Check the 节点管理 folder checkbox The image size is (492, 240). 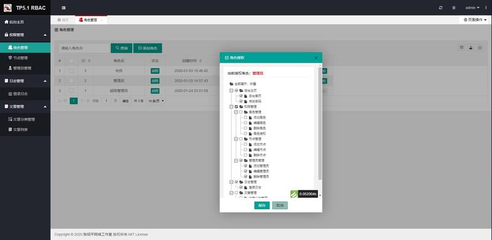[x=241, y=139]
